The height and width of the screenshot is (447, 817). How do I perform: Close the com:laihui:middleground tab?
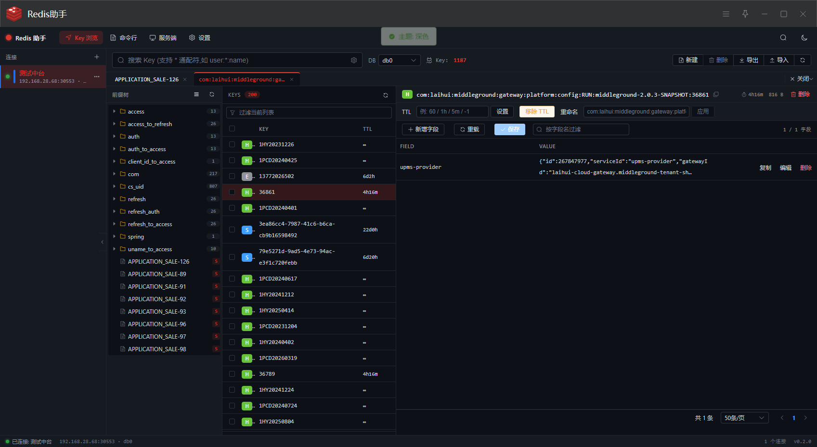tap(292, 79)
